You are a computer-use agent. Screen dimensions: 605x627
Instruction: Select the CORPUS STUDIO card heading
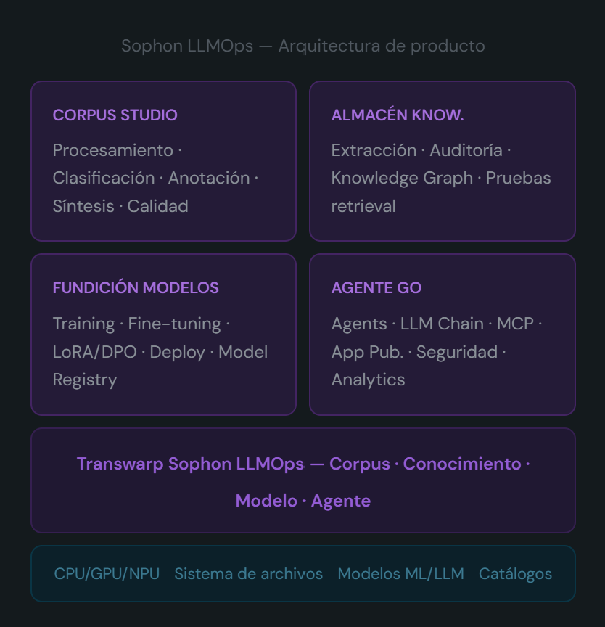115,115
